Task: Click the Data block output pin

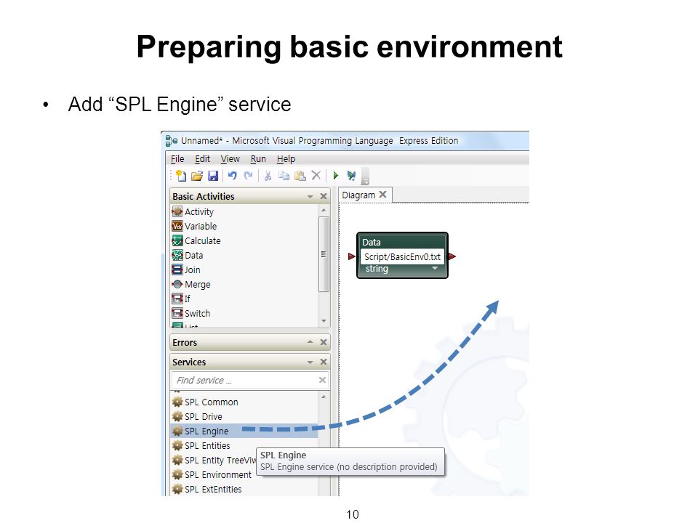Action: [x=452, y=256]
